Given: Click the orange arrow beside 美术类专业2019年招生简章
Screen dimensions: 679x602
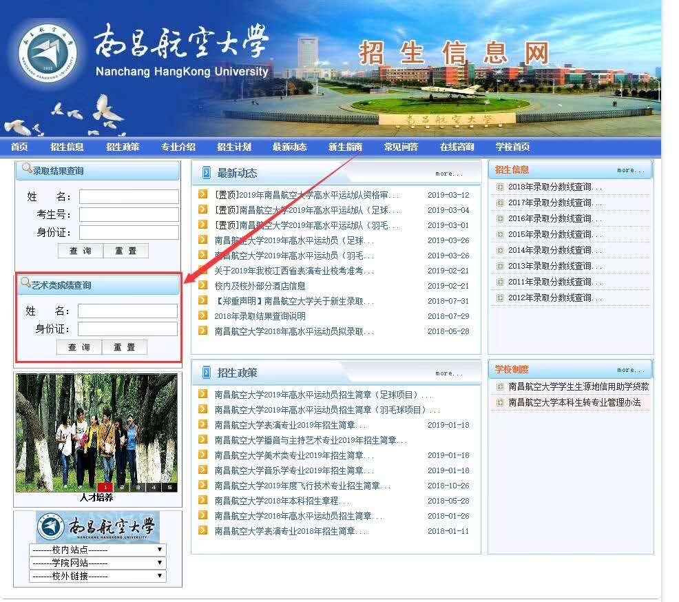Looking at the screenshot, I should tap(202, 455).
